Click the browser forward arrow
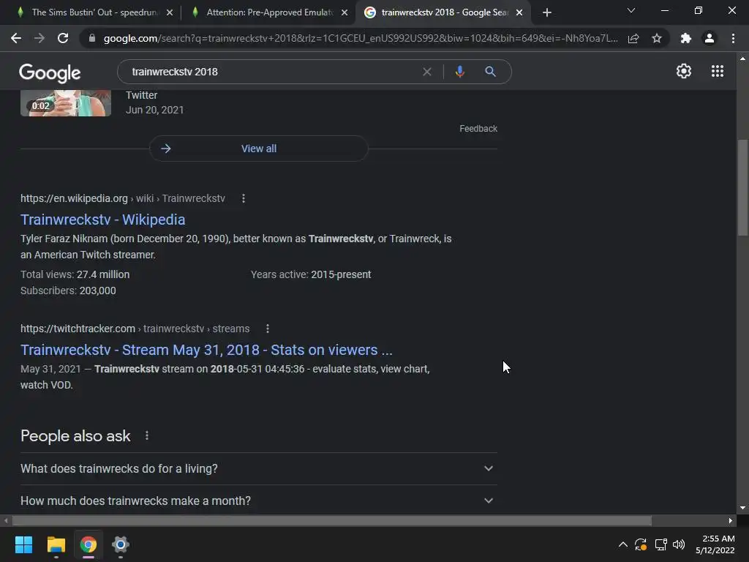This screenshot has width=749, height=562. [39, 38]
